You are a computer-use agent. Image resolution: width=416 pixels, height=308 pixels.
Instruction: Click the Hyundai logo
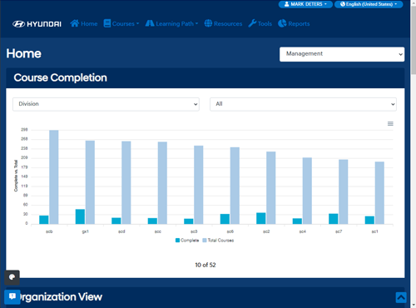click(37, 24)
